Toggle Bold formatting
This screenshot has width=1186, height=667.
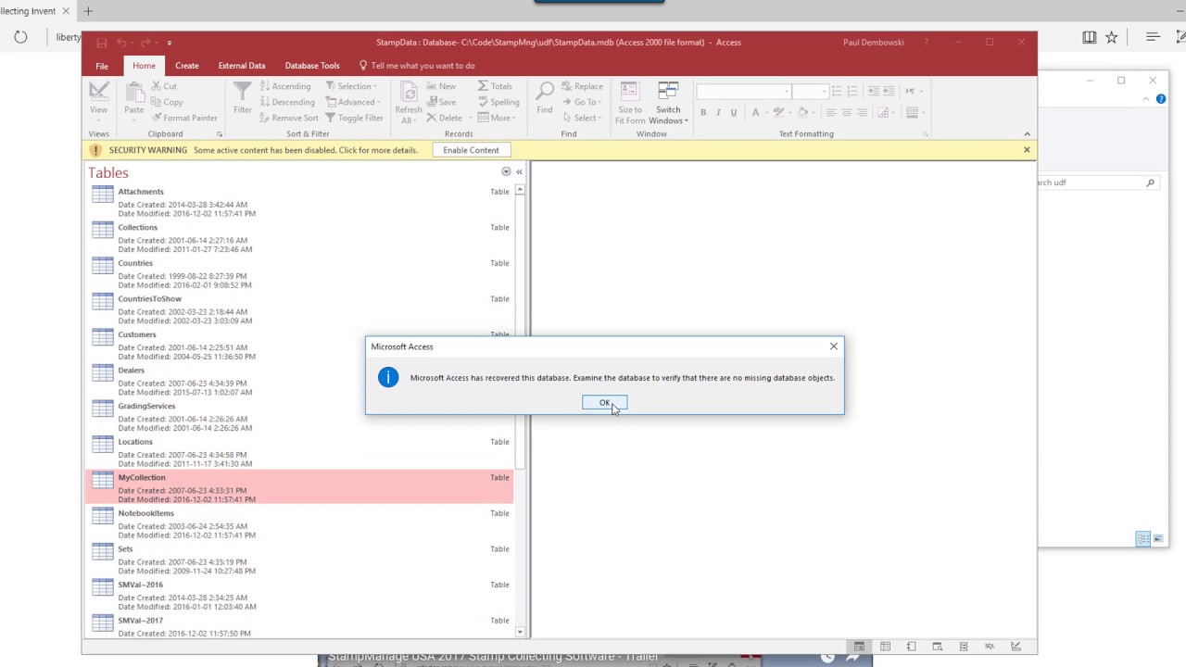(703, 113)
